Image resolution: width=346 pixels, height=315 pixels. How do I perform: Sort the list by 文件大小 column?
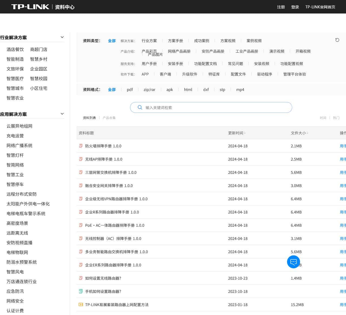click(300, 133)
